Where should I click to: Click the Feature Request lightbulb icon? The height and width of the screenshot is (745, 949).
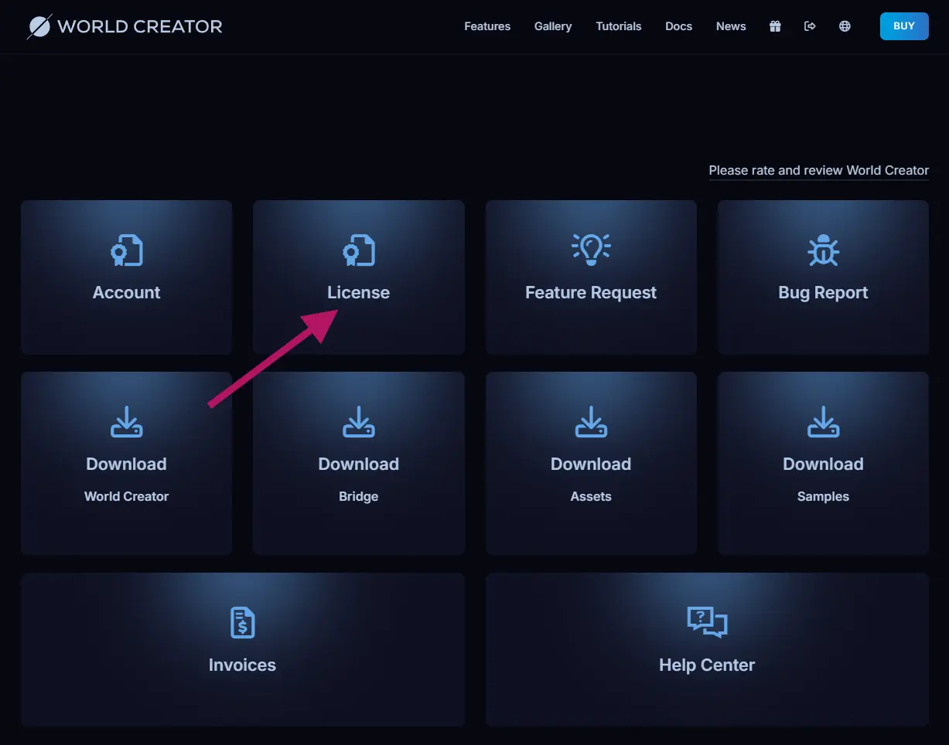tap(591, 250)
